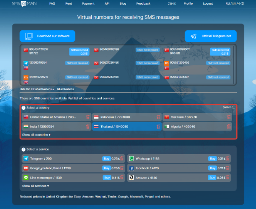Image resolution: width=256 pixels, height=209 pixels.
Task: Open the FAQ menu item
Action: (52, 4)
